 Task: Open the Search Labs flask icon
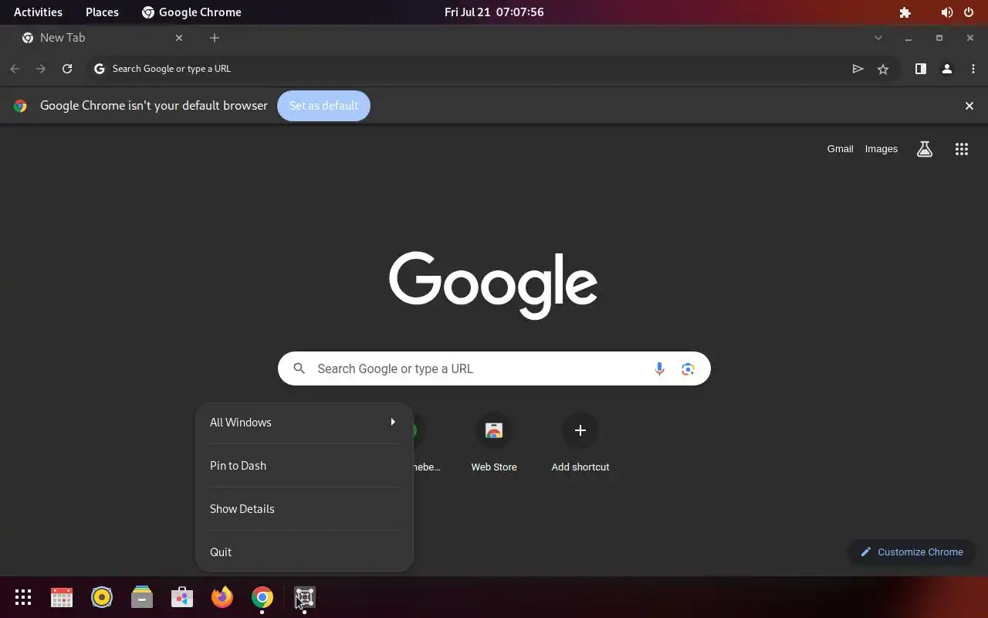point(925,149)
